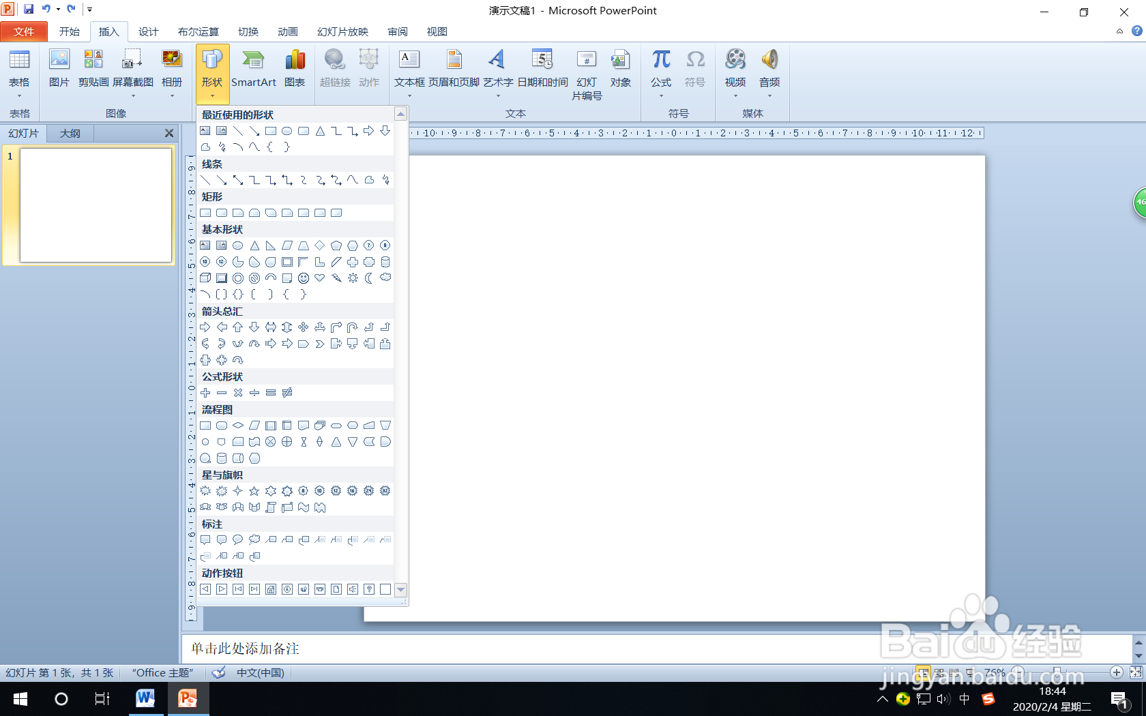Expand the 表格 table dropdown
The height and width of the screenshot is (716, 1146).
pos(19,96)
